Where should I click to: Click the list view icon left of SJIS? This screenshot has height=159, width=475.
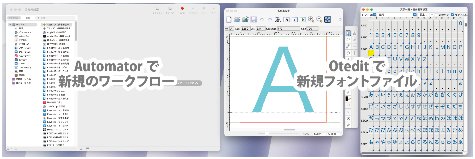pos(227,29)
